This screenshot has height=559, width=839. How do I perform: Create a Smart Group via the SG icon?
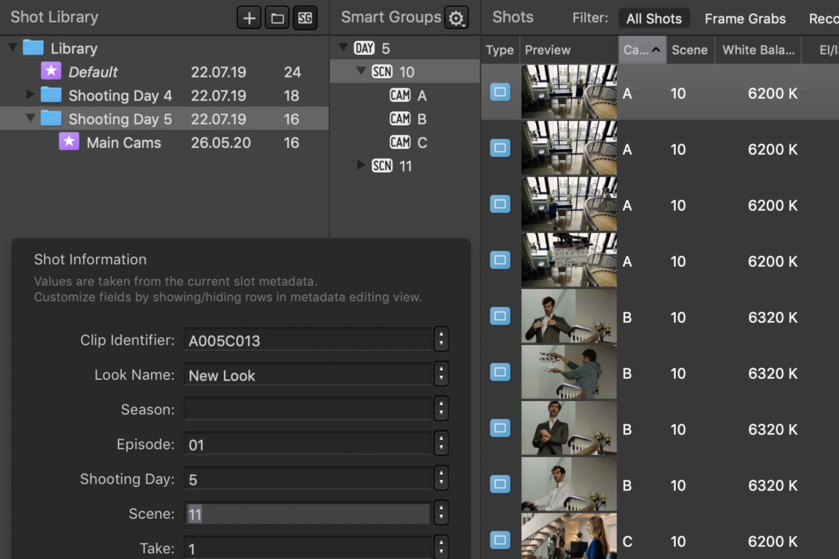coord(305,17)
